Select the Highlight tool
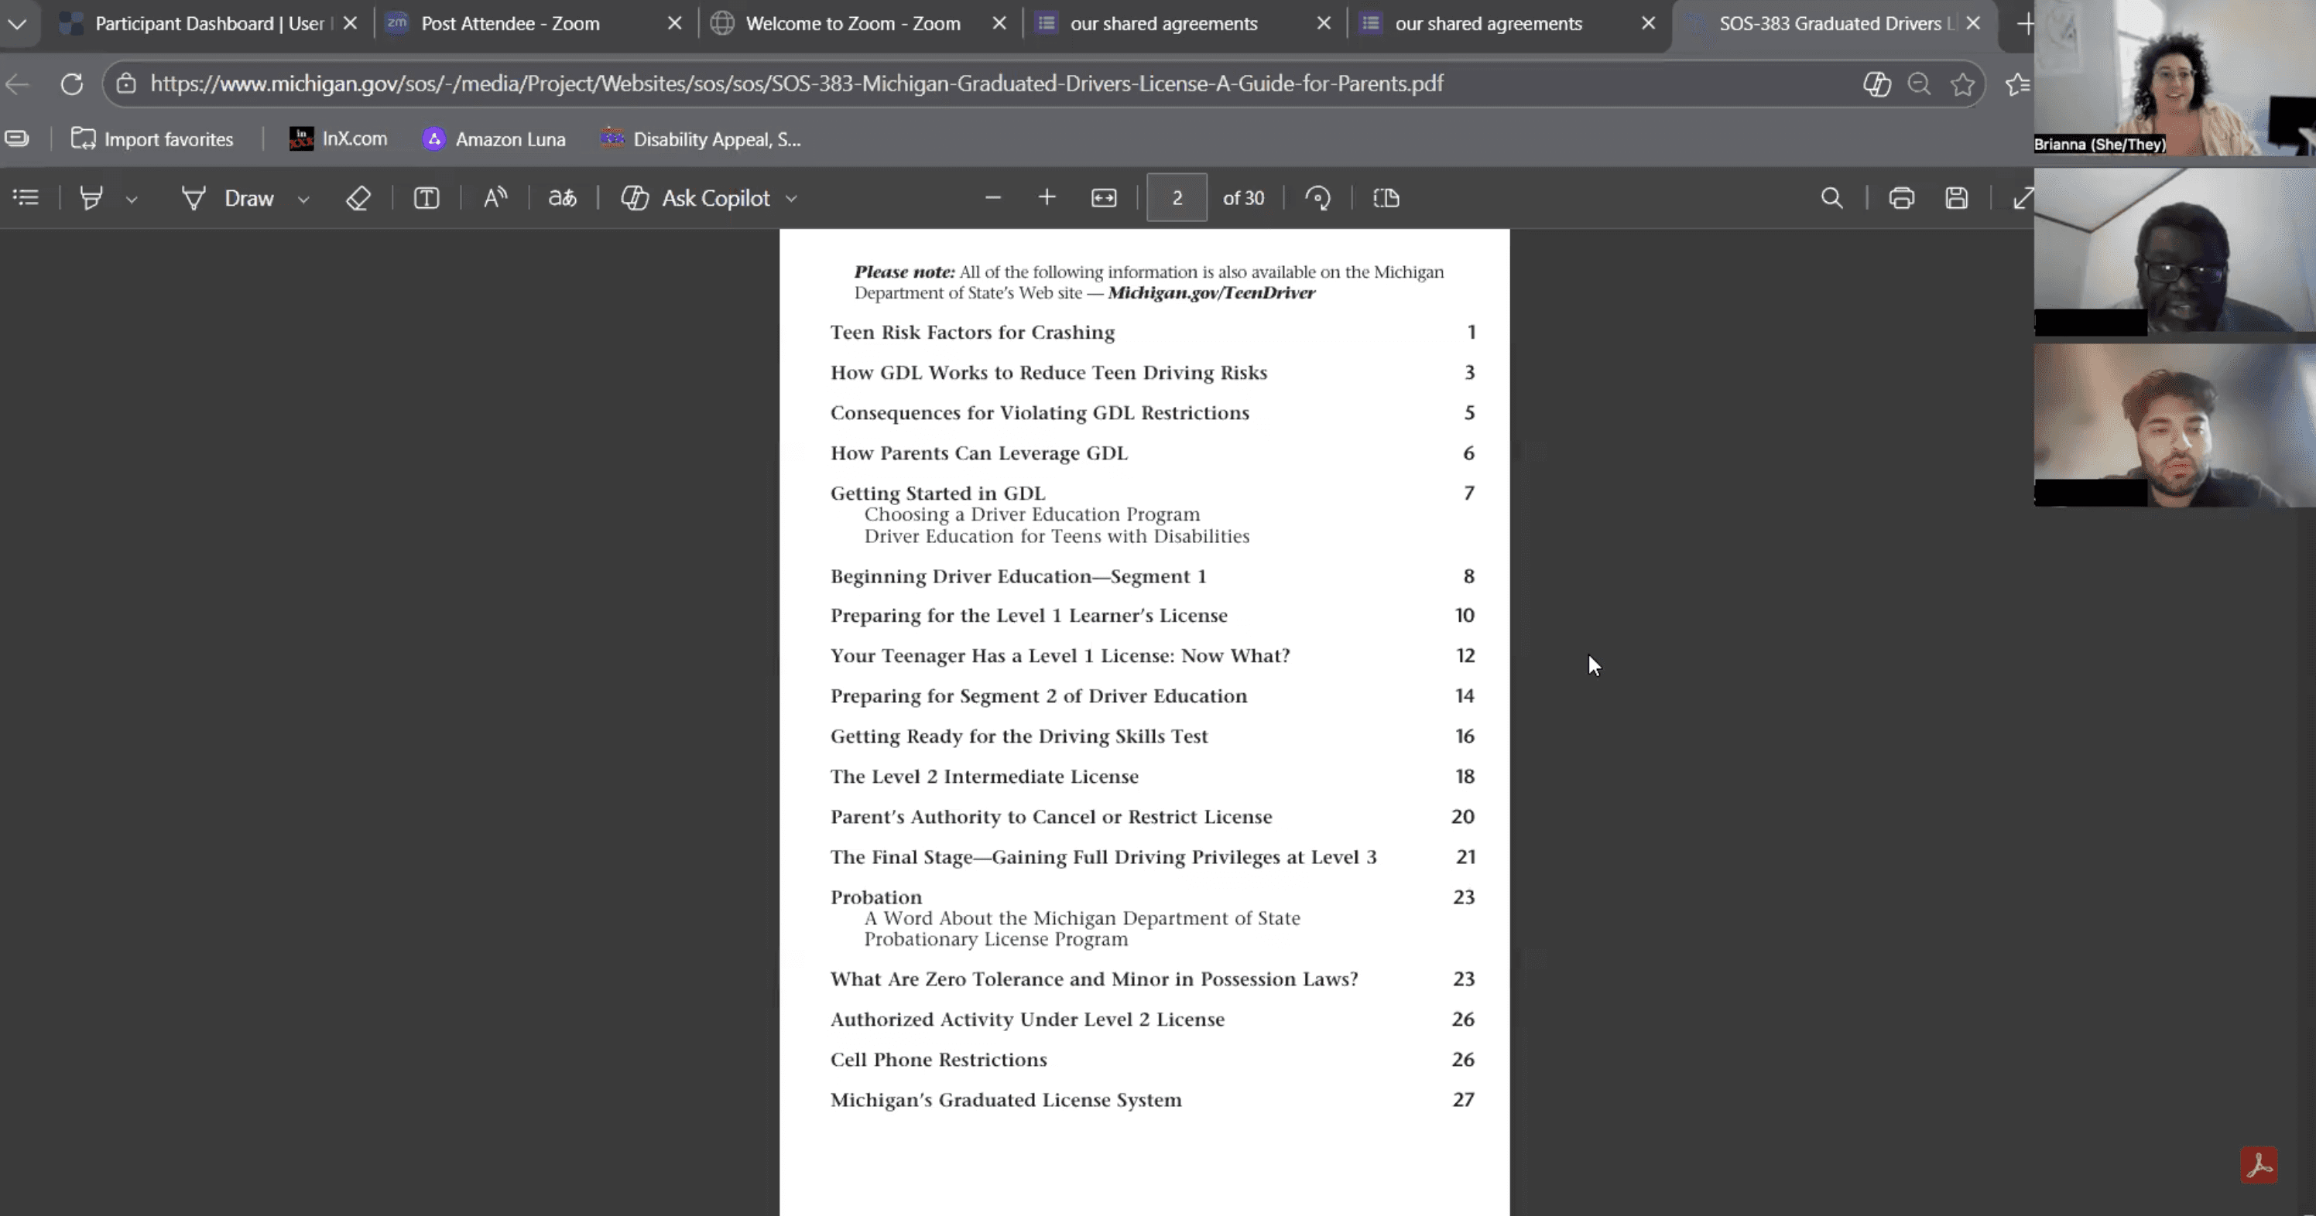 91,198
